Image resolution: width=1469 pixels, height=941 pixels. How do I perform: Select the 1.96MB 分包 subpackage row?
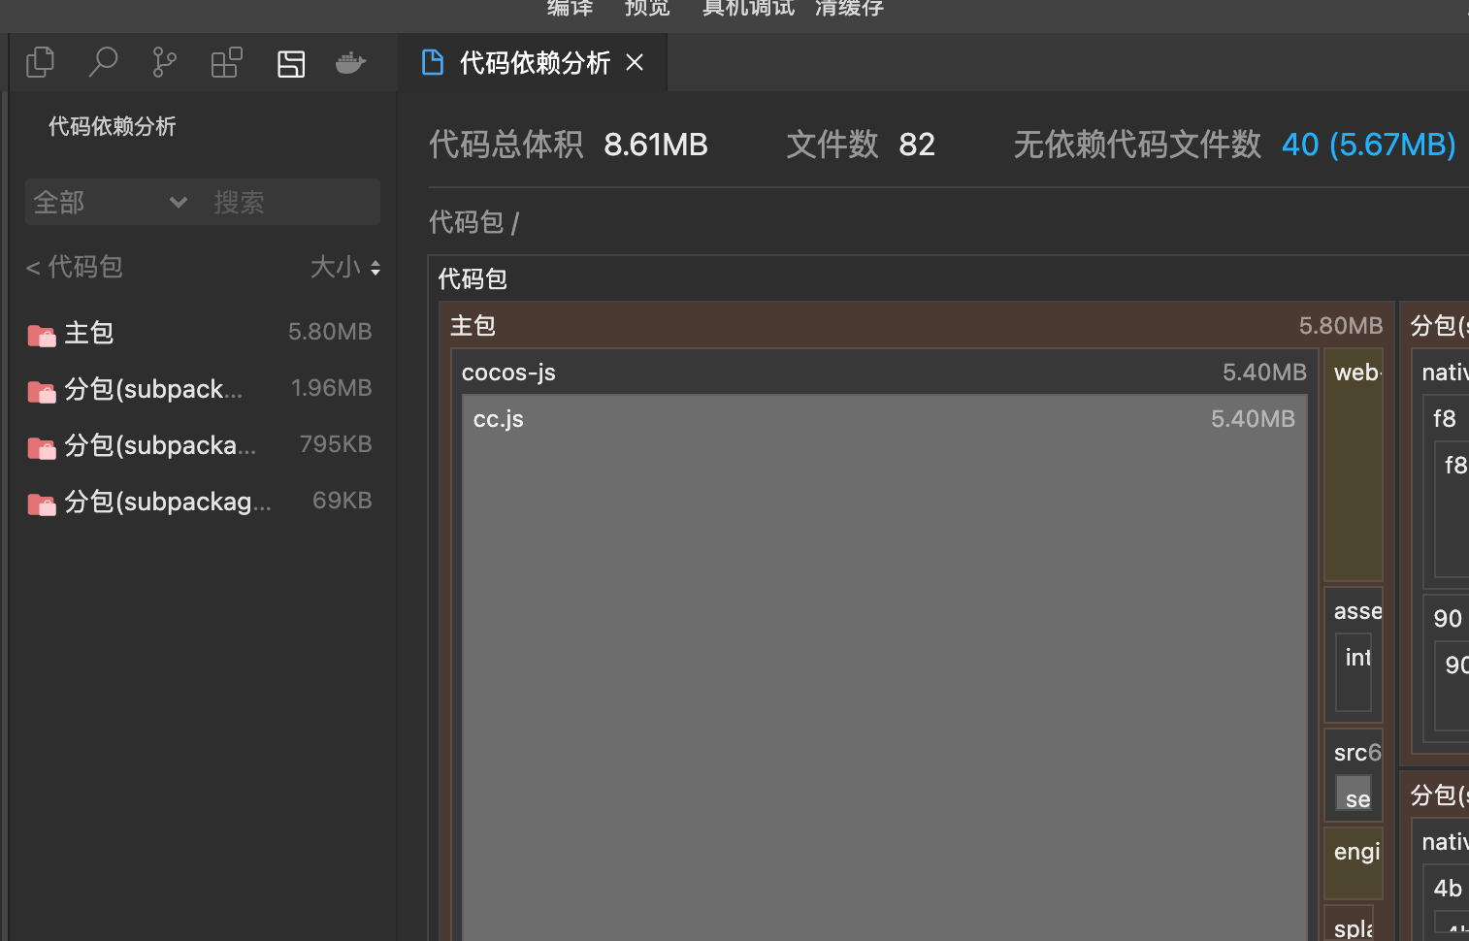[200, 390]
